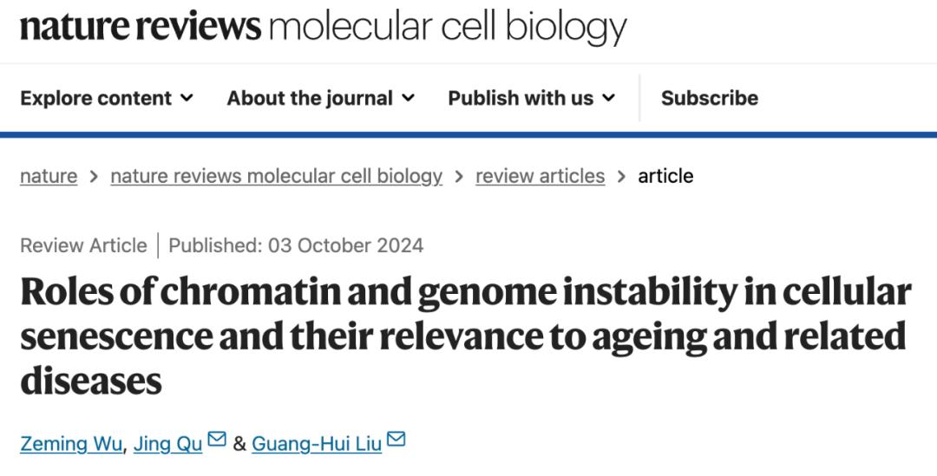Click the Subscribe link
937x476 pixels.
pyautogui.click(x=709, y=98)
